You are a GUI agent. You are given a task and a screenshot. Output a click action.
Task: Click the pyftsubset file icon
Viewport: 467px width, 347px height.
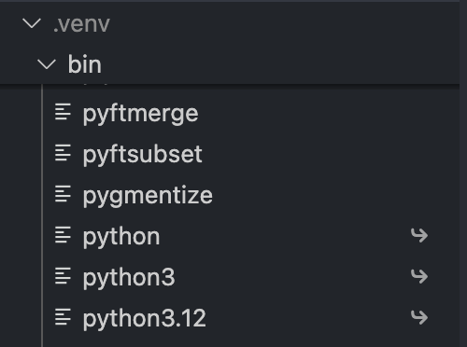(x=63, y=153)
